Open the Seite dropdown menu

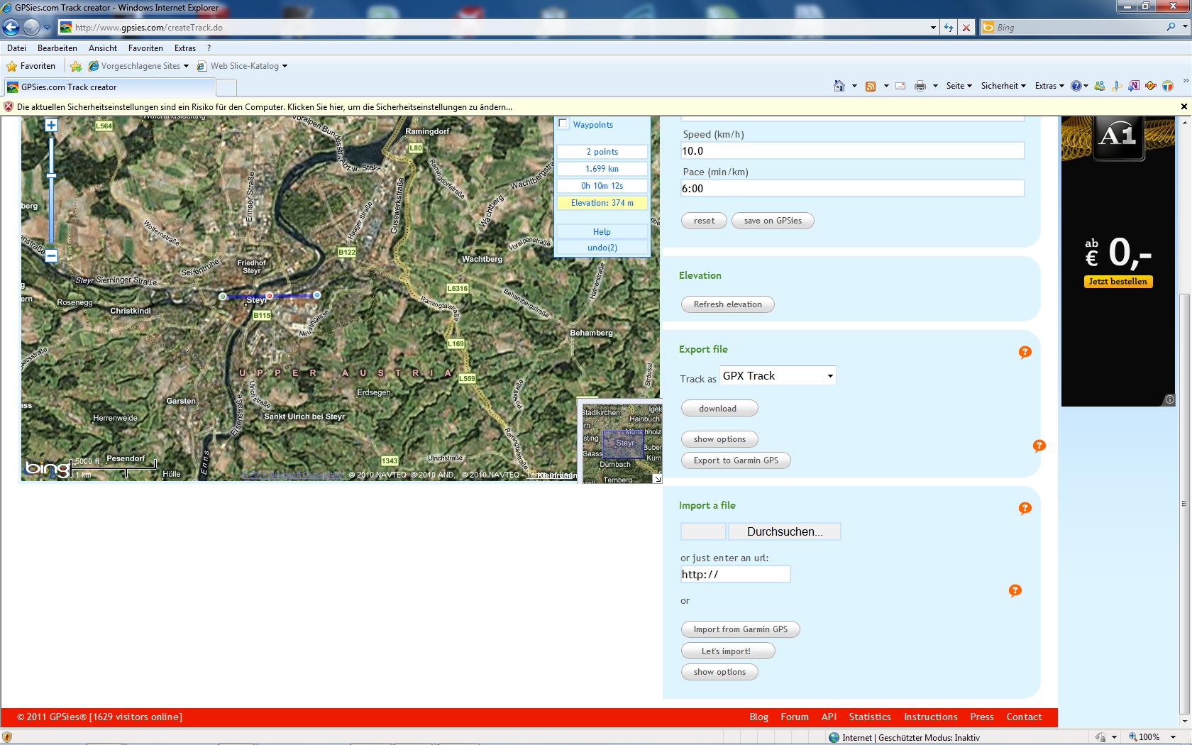[959, 86]
